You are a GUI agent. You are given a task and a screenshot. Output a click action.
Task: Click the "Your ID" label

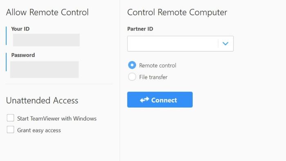20,29
